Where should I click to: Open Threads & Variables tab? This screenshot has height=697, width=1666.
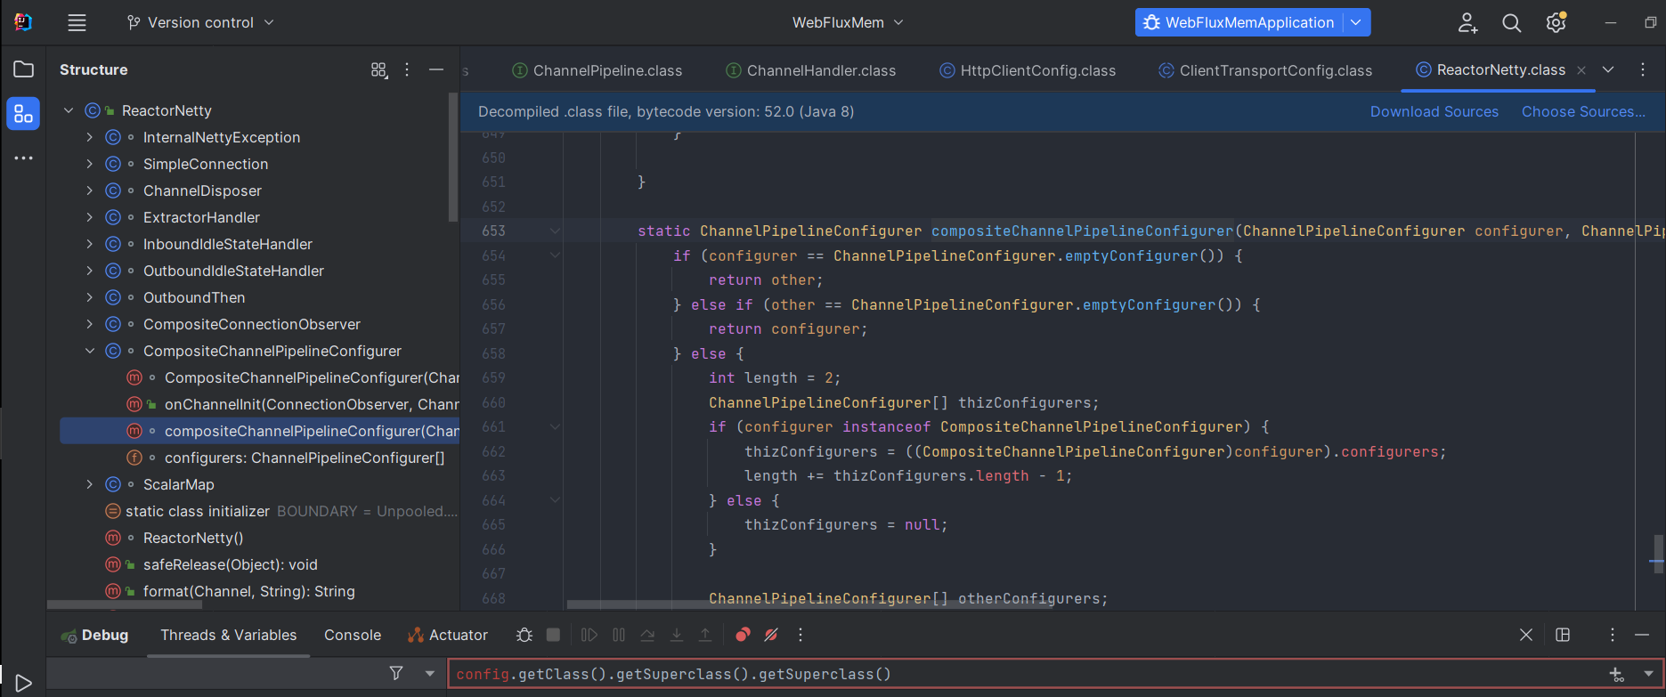228,635
